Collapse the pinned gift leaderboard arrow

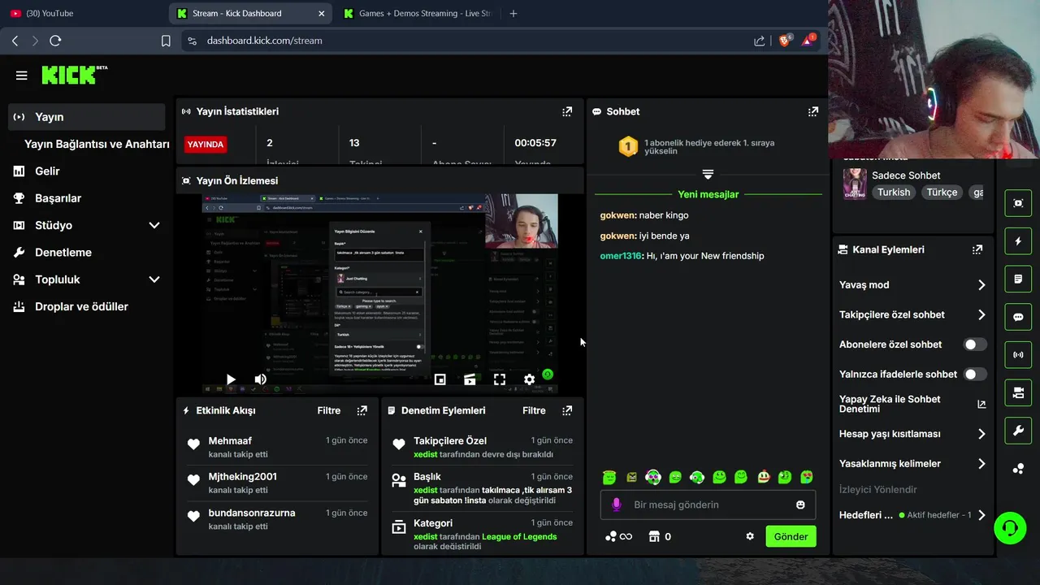tap(708, 174)
